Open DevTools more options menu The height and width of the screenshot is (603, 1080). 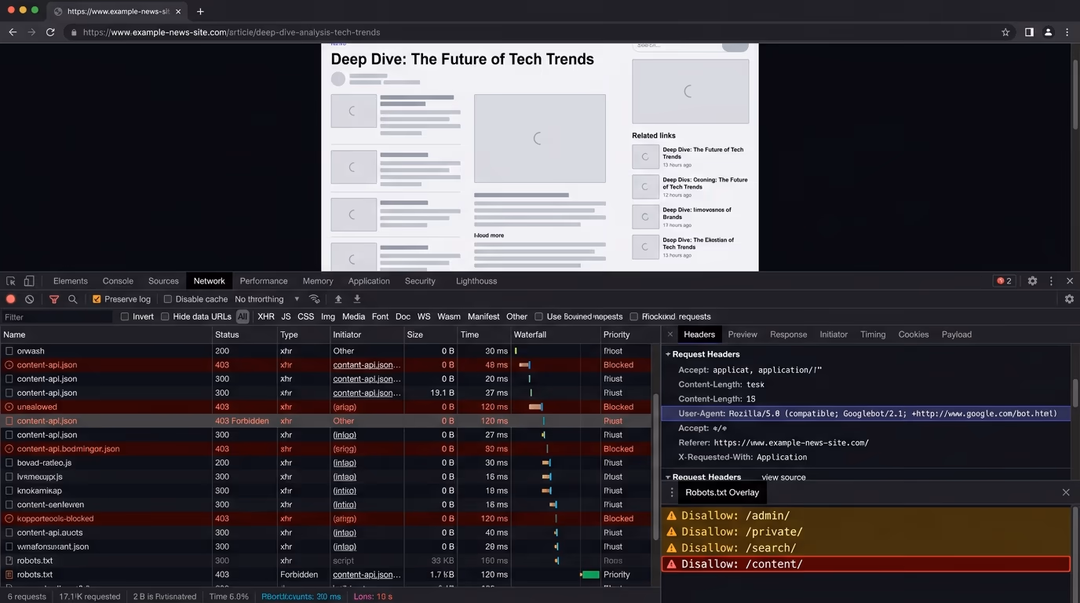1051,281
